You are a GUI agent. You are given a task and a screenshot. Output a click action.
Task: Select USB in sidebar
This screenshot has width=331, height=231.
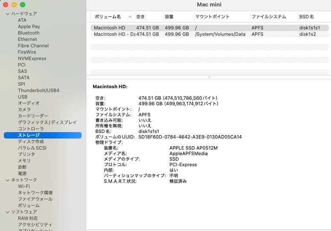point(23,97)
